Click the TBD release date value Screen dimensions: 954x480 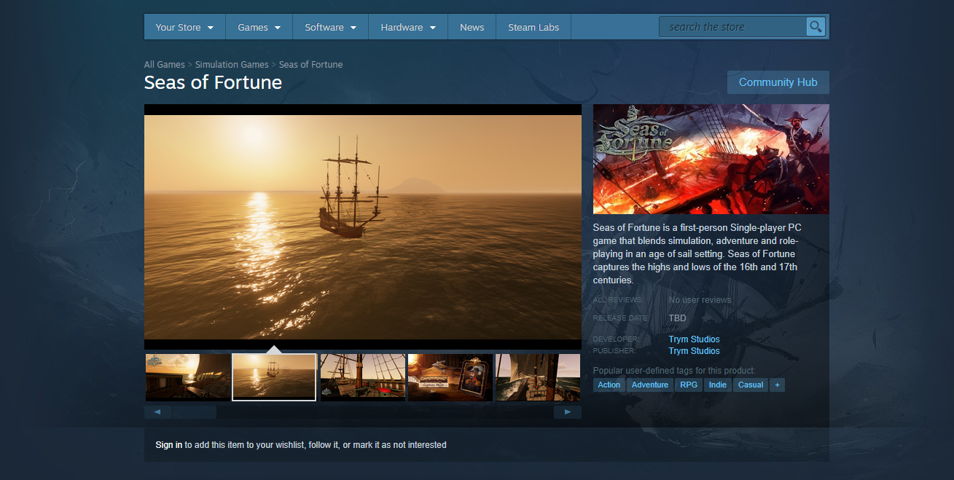pos(677,318)
